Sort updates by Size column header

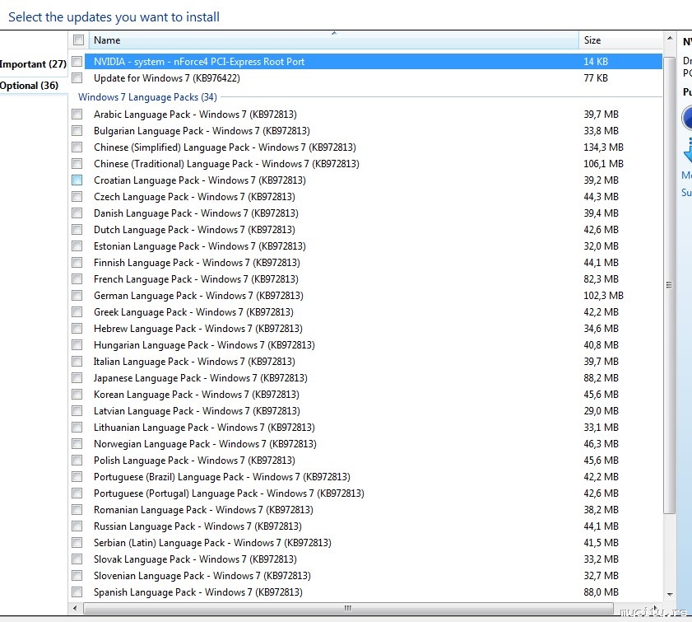(620, 40)
